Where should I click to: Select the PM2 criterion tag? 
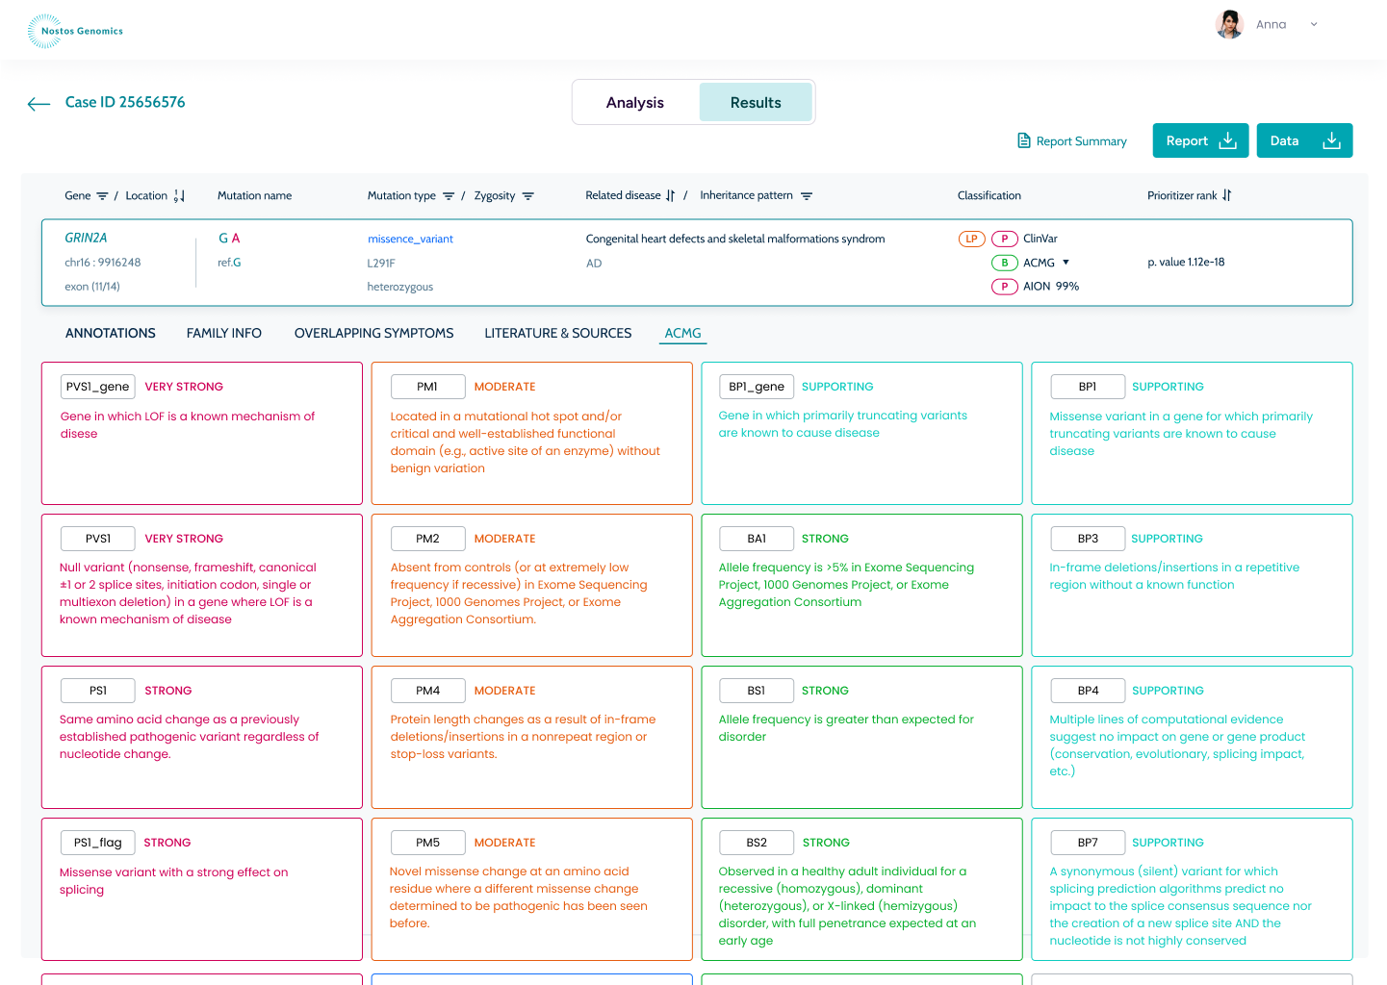click(x=427, y=539)
